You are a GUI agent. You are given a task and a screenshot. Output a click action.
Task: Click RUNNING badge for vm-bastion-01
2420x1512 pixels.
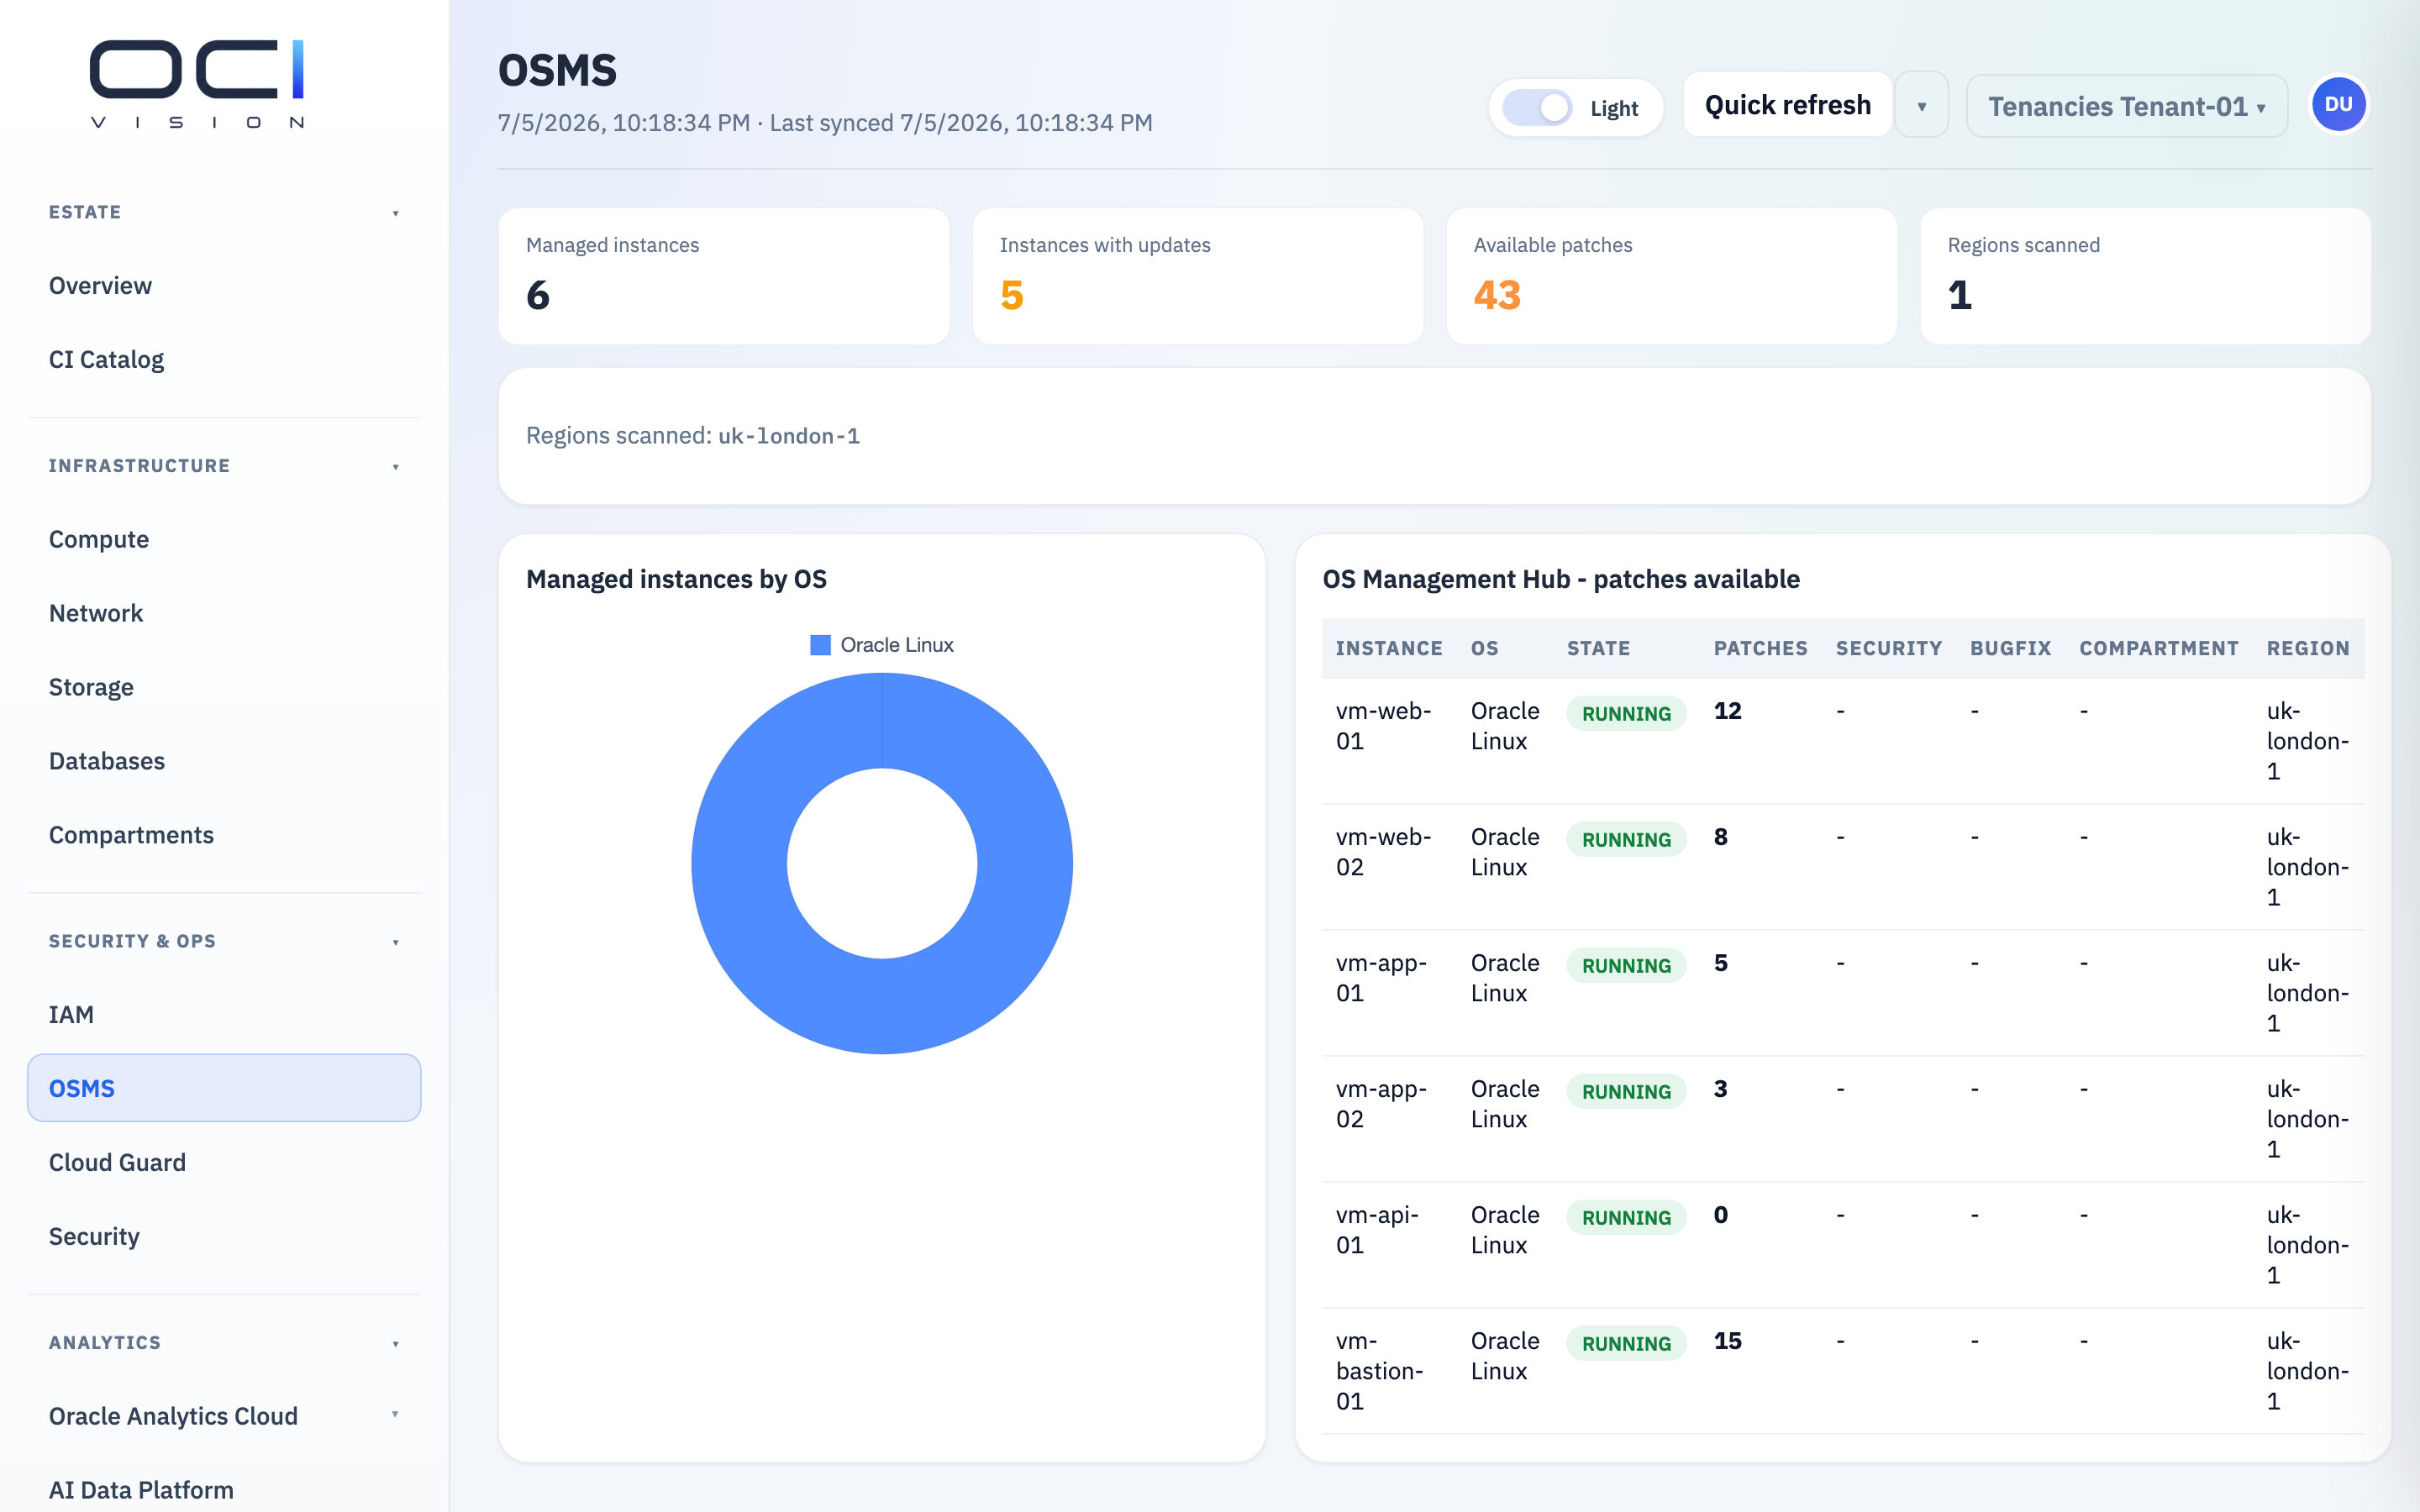(x=1626, y=1344)
